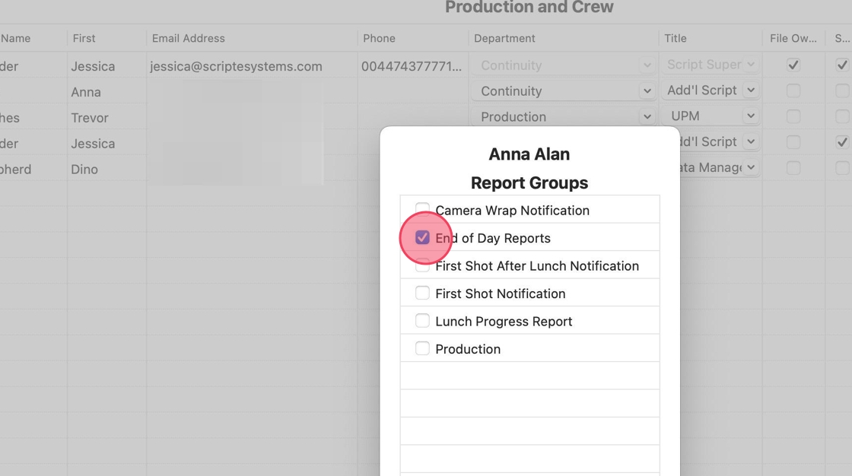Select the first name cell Trevor
The height and width of the screenshot is (476, 852).
pos(90,118)
